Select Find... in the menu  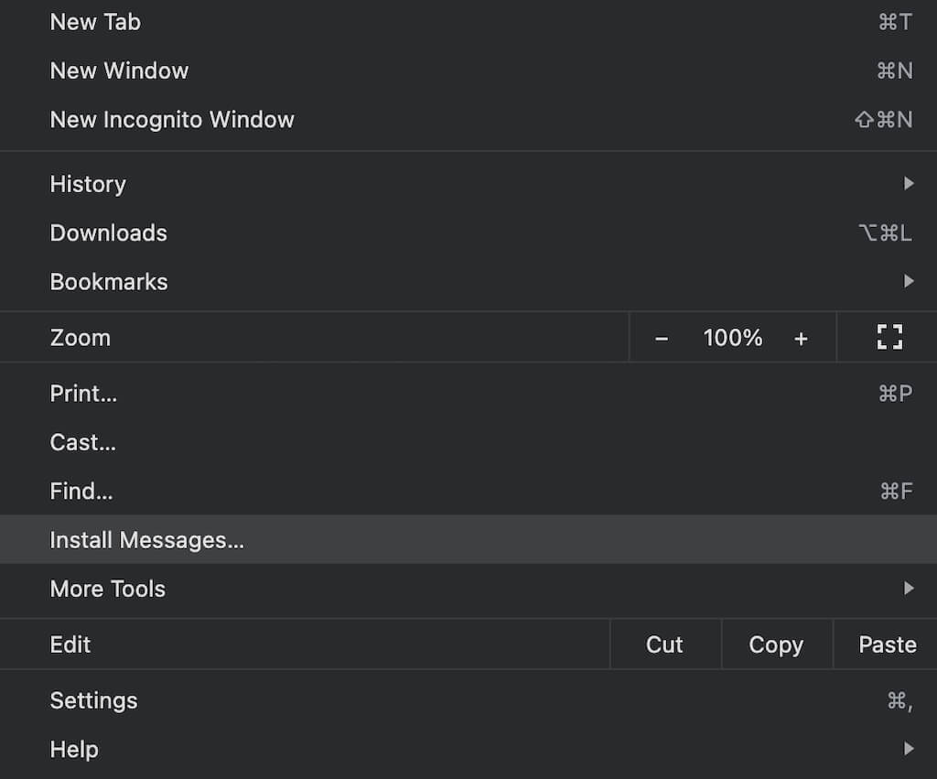click(81, 492)
